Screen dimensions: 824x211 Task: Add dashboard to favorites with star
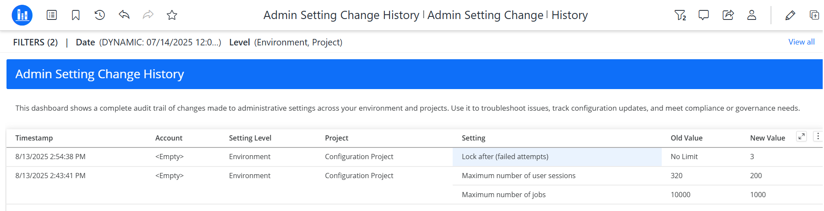point(172,15)
